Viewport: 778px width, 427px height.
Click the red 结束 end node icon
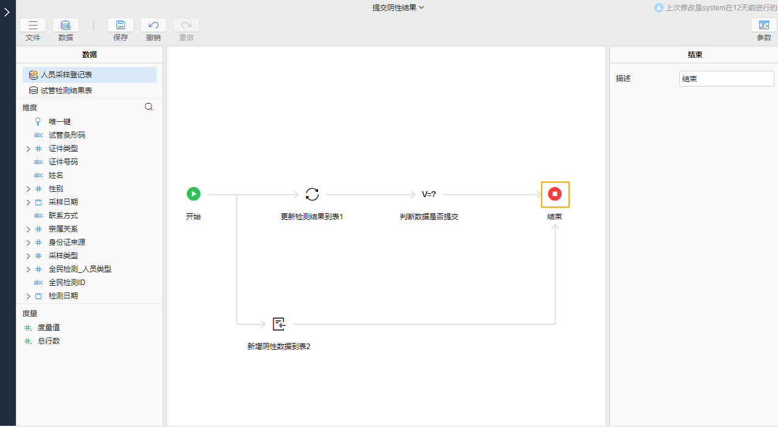click(554, 194)
